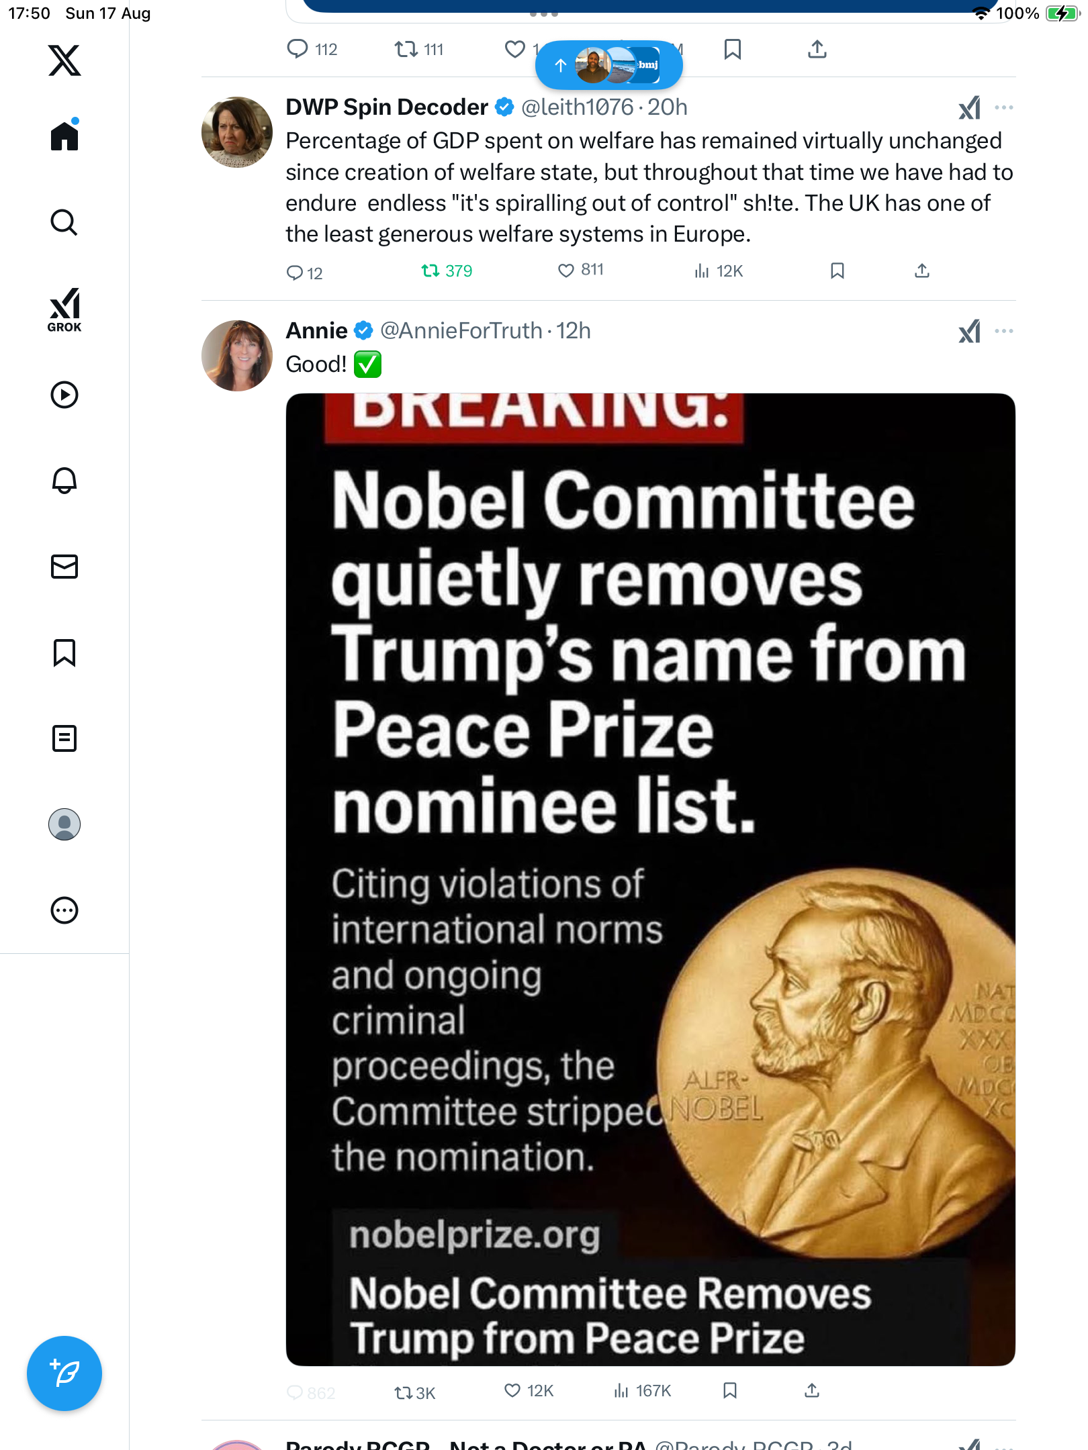Expand the sidebar More menu
1088x1450 pixels.
point(64,910)
